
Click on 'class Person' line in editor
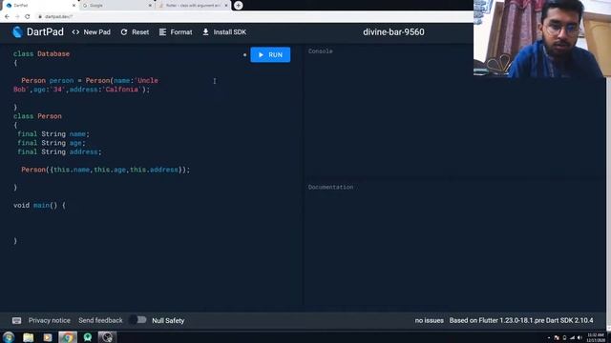[x=37, y=116]
